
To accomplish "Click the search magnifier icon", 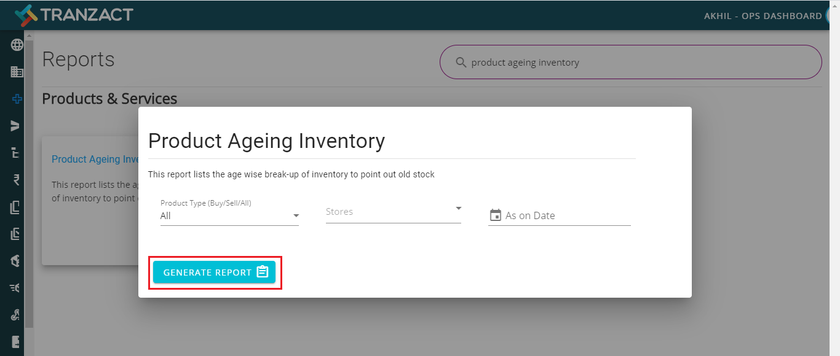I will click(461, 62).
